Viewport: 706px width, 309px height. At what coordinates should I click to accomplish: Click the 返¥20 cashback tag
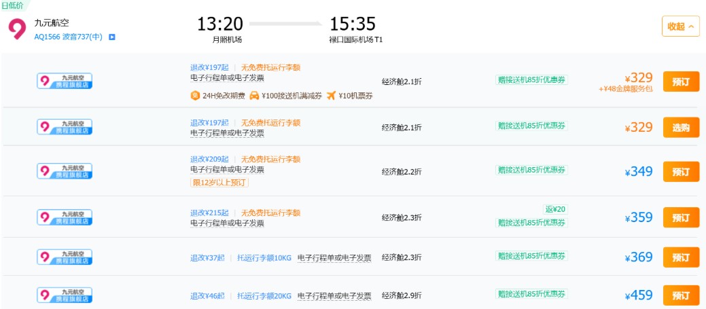pyautogui.click(x=556, y=209)
